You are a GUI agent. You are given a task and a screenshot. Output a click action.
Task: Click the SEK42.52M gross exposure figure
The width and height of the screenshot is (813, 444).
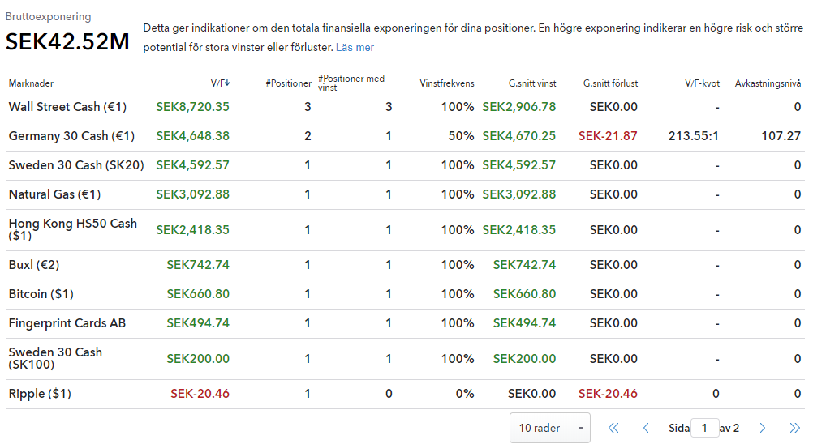click(67, 41)
